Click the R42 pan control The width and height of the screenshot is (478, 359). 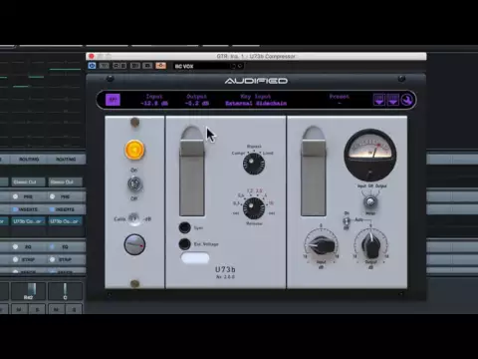coord(29,291)
